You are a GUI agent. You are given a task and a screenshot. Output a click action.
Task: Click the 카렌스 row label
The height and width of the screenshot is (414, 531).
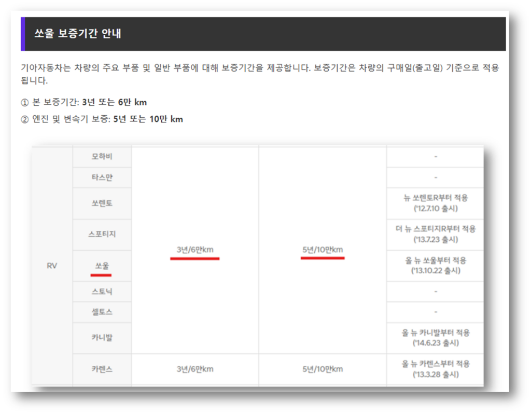pos(102,369)
